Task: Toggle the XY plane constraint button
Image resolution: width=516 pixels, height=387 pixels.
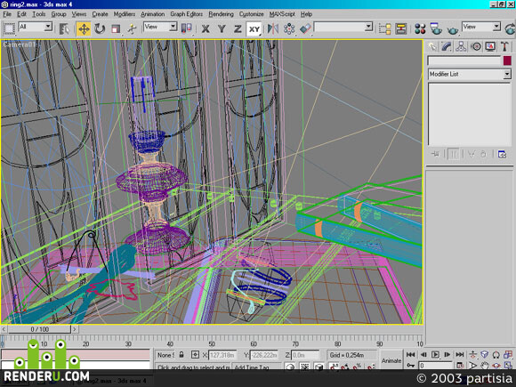Action: 254,29
